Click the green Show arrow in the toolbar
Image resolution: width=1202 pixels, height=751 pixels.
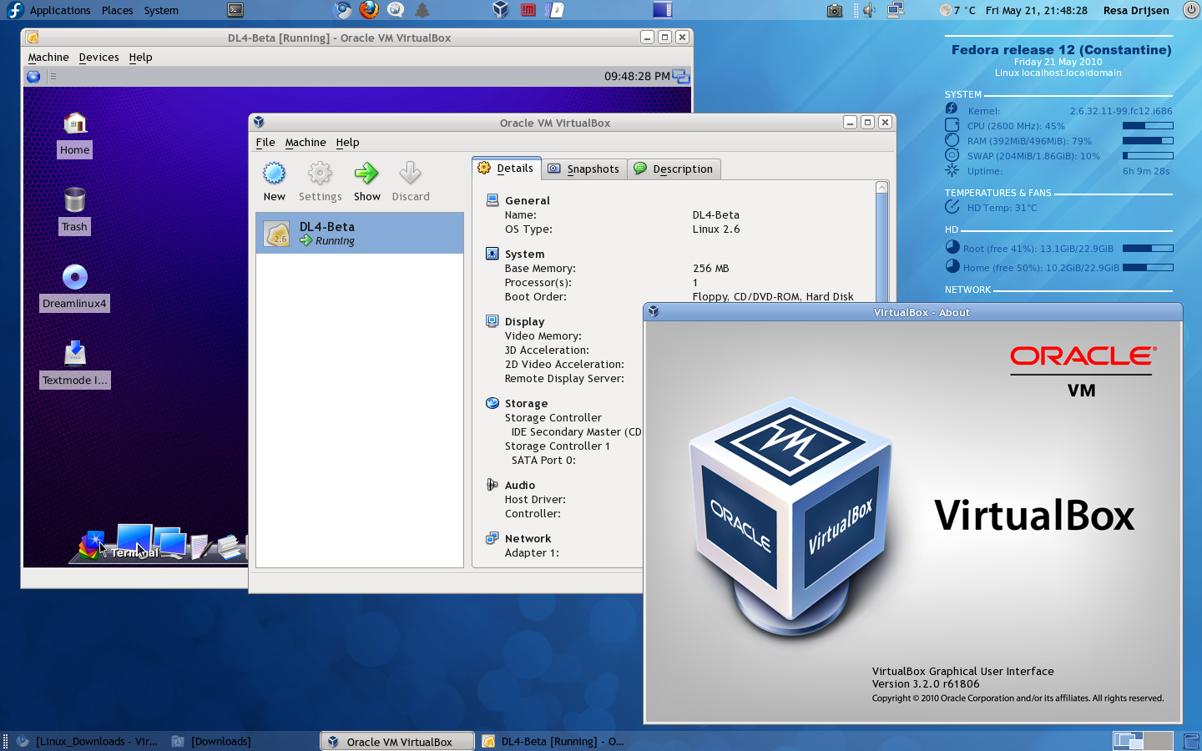(x=366, y=174)
